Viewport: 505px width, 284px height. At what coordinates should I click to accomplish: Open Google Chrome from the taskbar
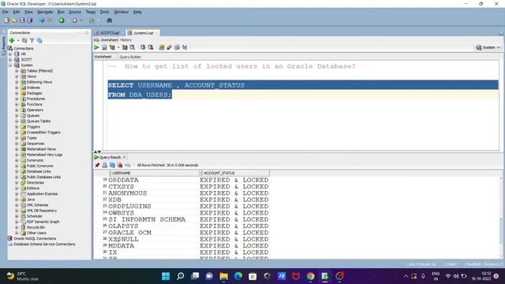point(310,276)
